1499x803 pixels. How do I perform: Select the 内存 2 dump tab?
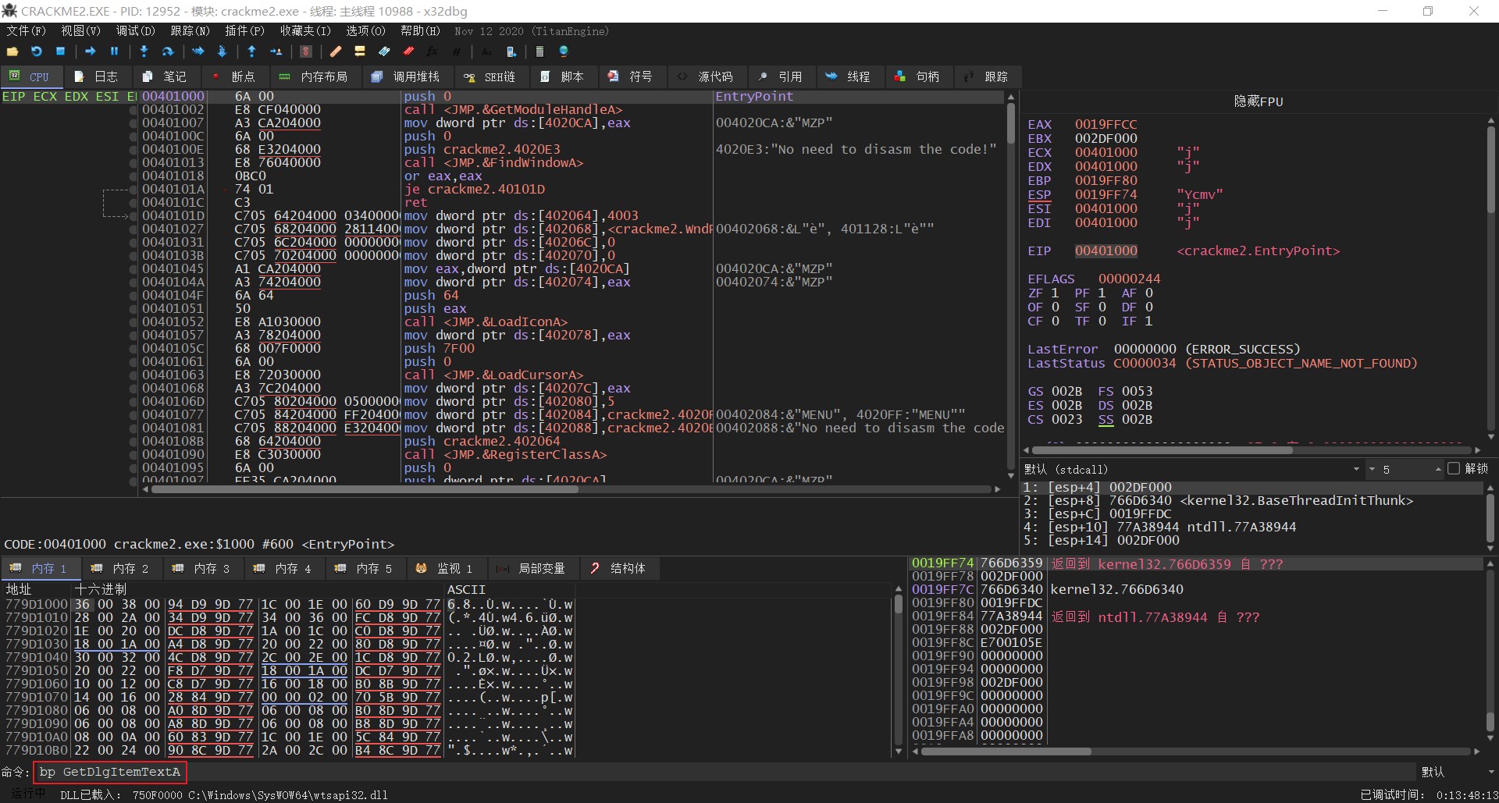point(120,568)
